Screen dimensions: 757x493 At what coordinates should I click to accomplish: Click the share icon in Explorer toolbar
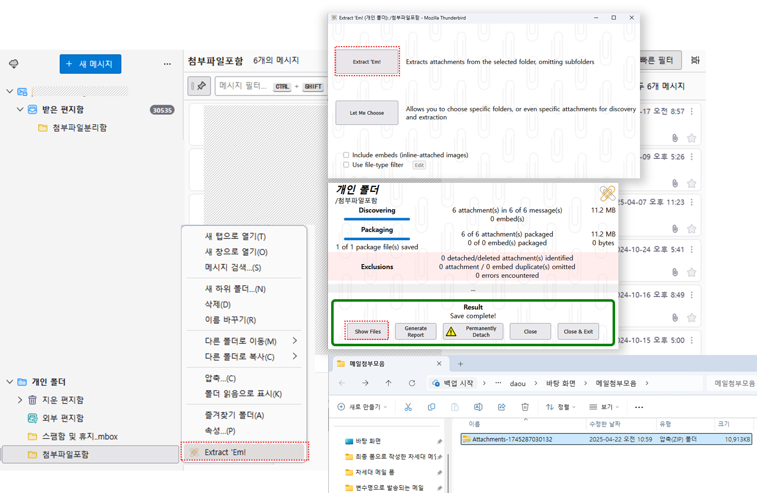[501, 407]
